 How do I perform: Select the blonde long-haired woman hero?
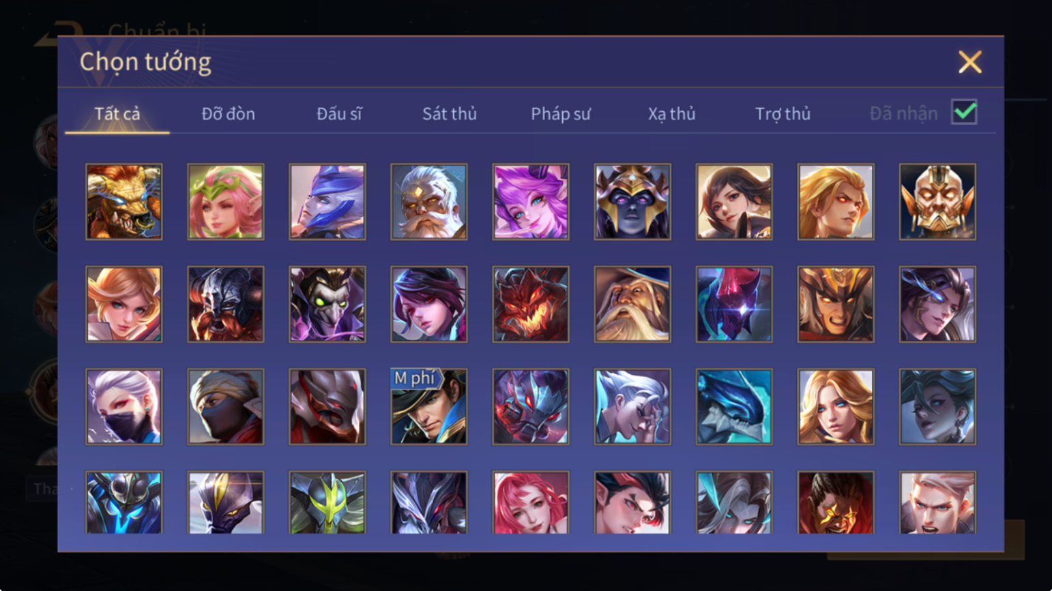click(836, 407)
